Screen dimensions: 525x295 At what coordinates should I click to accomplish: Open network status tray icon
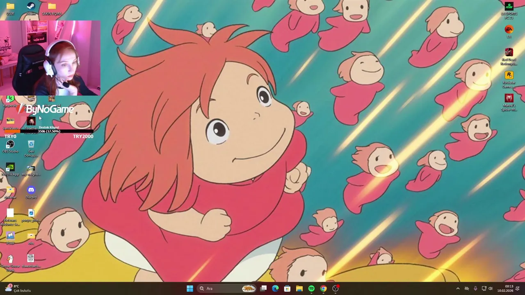[484, 288]
